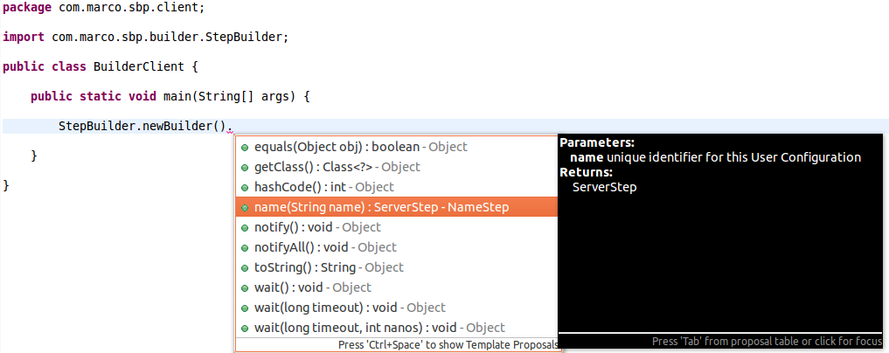Choose toString() : String completion
Screen dimensions: 889x353
tap(397, 267)
